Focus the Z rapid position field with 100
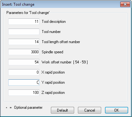 click(24, 93)
